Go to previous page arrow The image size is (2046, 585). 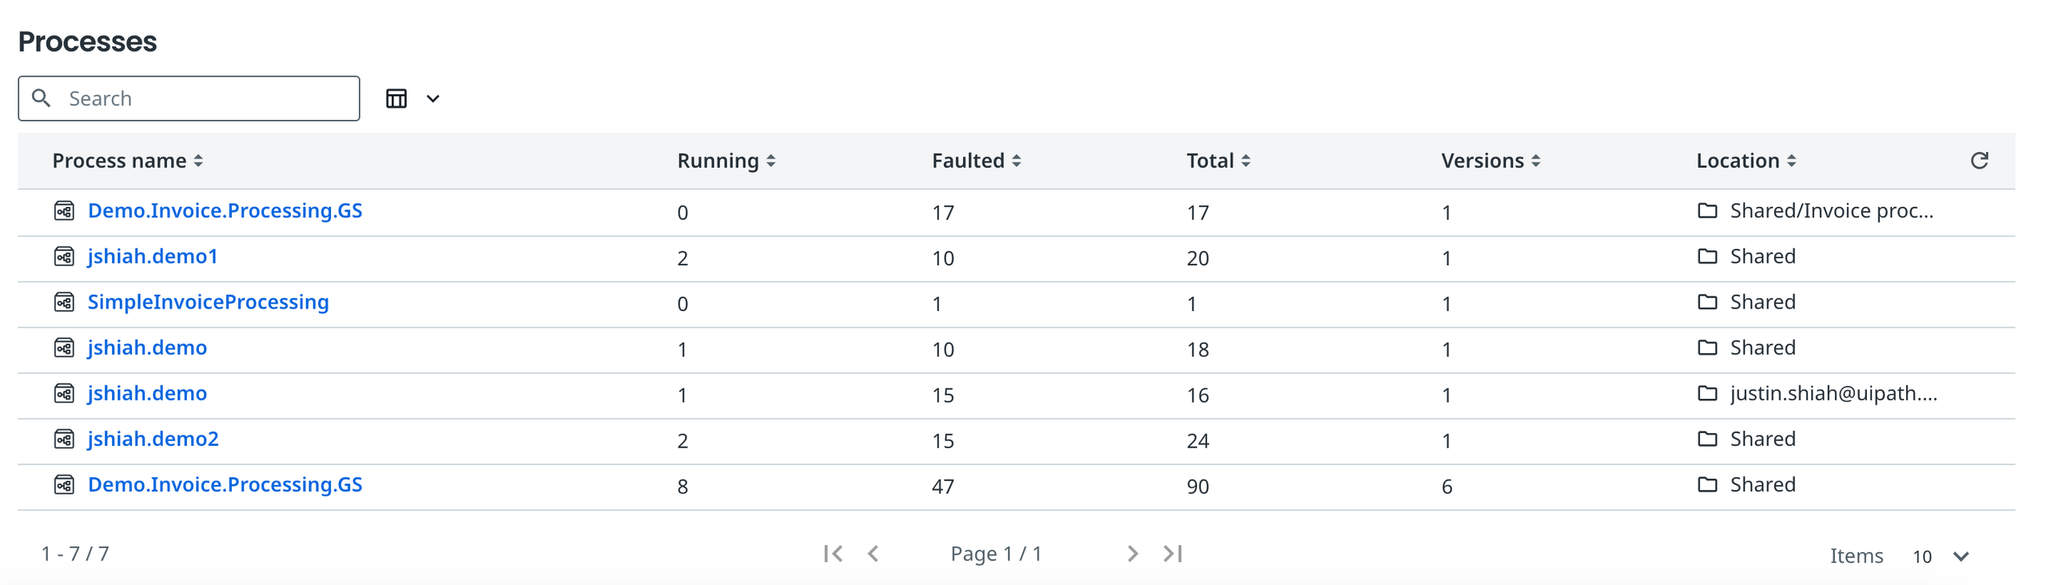(873, 553)
